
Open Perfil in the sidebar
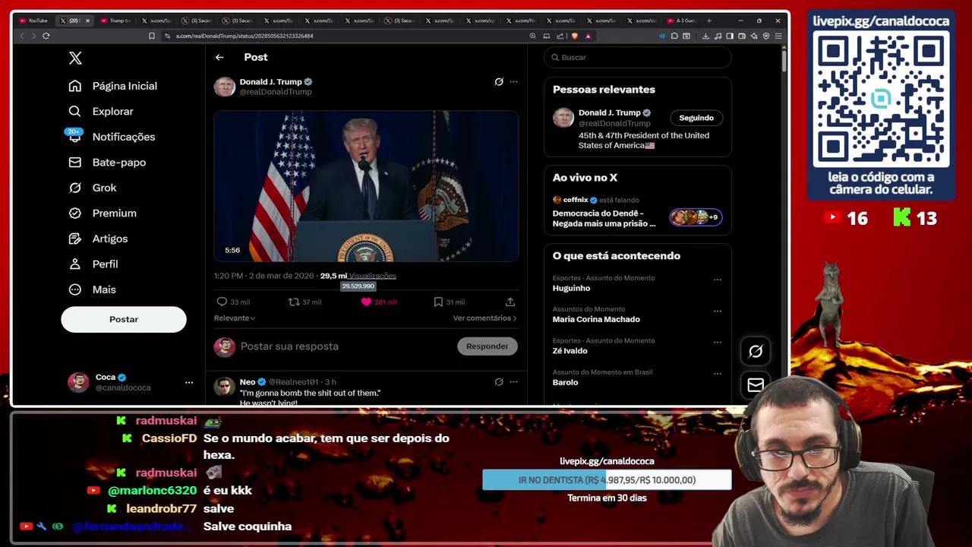[x=93, y=264]
